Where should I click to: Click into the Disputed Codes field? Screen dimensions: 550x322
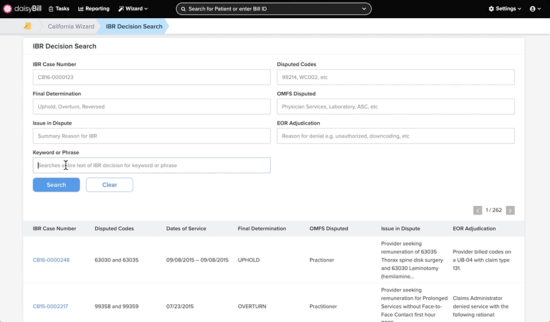click(395, 77)
